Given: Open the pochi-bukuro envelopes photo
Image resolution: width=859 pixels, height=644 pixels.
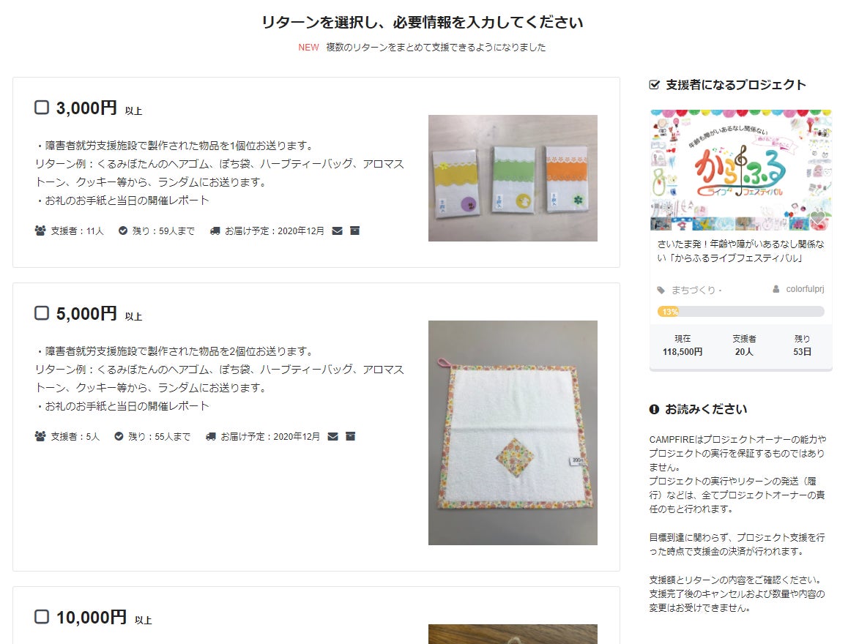Looking at the screenshot, I should [513, 178].
